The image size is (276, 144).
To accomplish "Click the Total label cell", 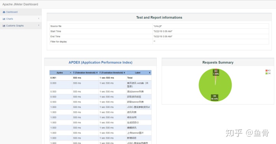I will tap(139, 78).
